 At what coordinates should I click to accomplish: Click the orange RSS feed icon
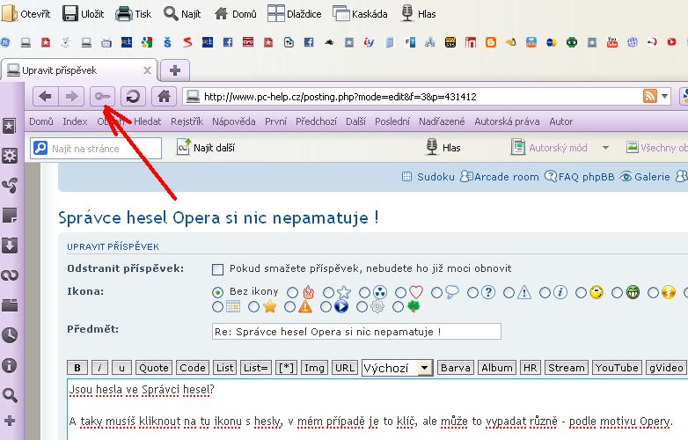pos(650,96)
